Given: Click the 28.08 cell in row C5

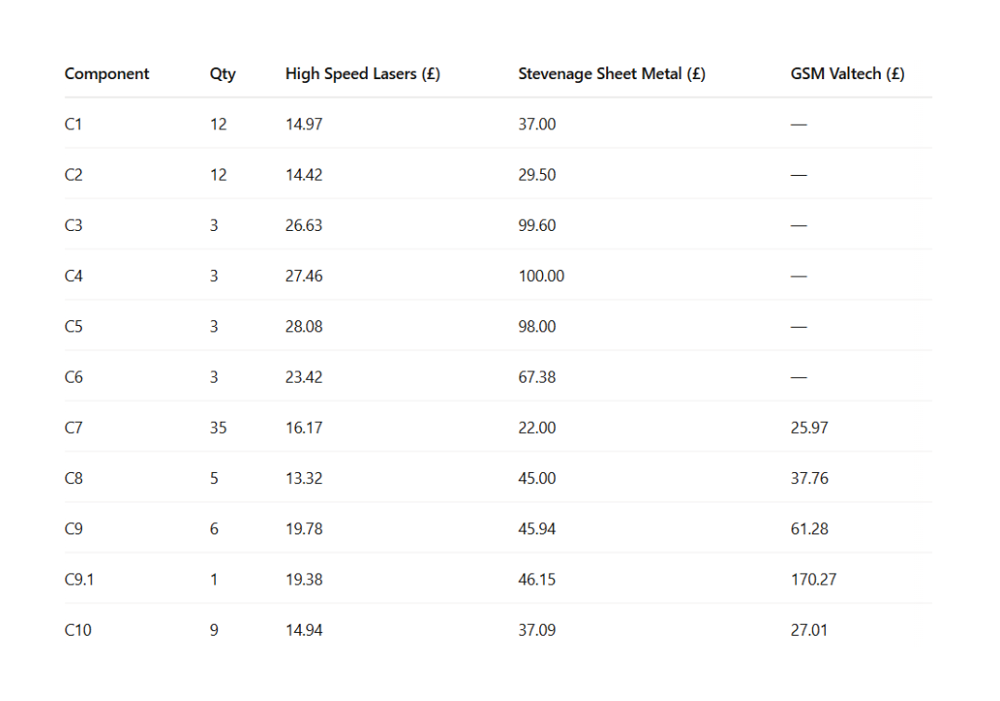Looking at the screenshot, I should [x=304, y=327].
